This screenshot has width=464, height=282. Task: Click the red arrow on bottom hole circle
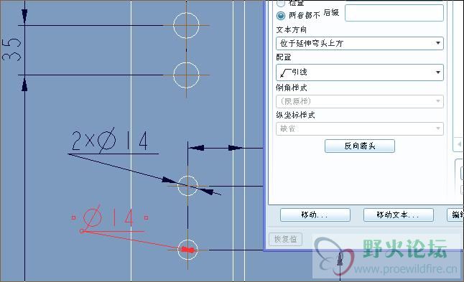[x=187, y=250]
